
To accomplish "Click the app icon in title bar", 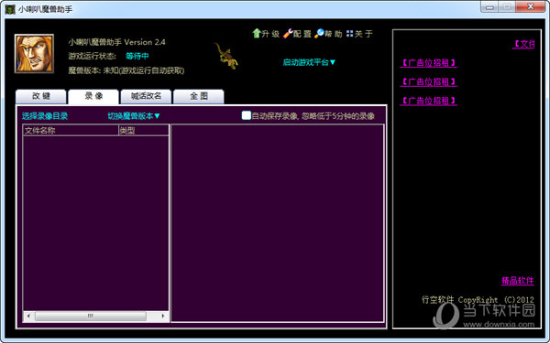I will [x=10, y=9].
